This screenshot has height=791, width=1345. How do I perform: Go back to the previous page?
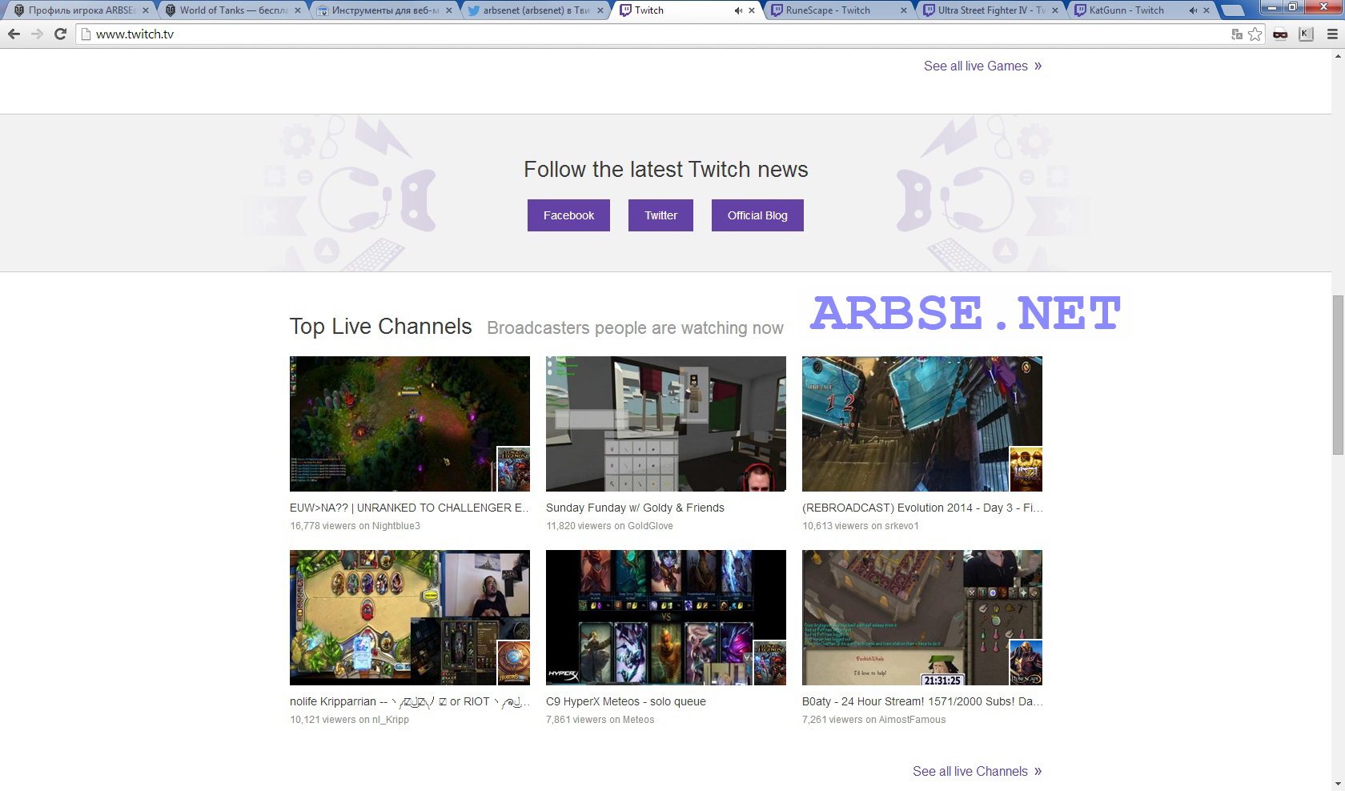[14, 34]
